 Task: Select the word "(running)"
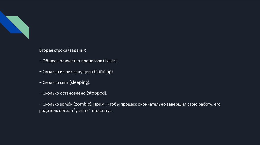point(104,72)
